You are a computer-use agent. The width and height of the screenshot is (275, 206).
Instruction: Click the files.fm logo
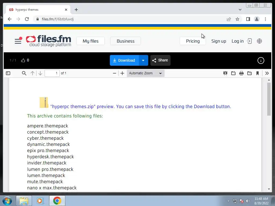pos(49,41)
